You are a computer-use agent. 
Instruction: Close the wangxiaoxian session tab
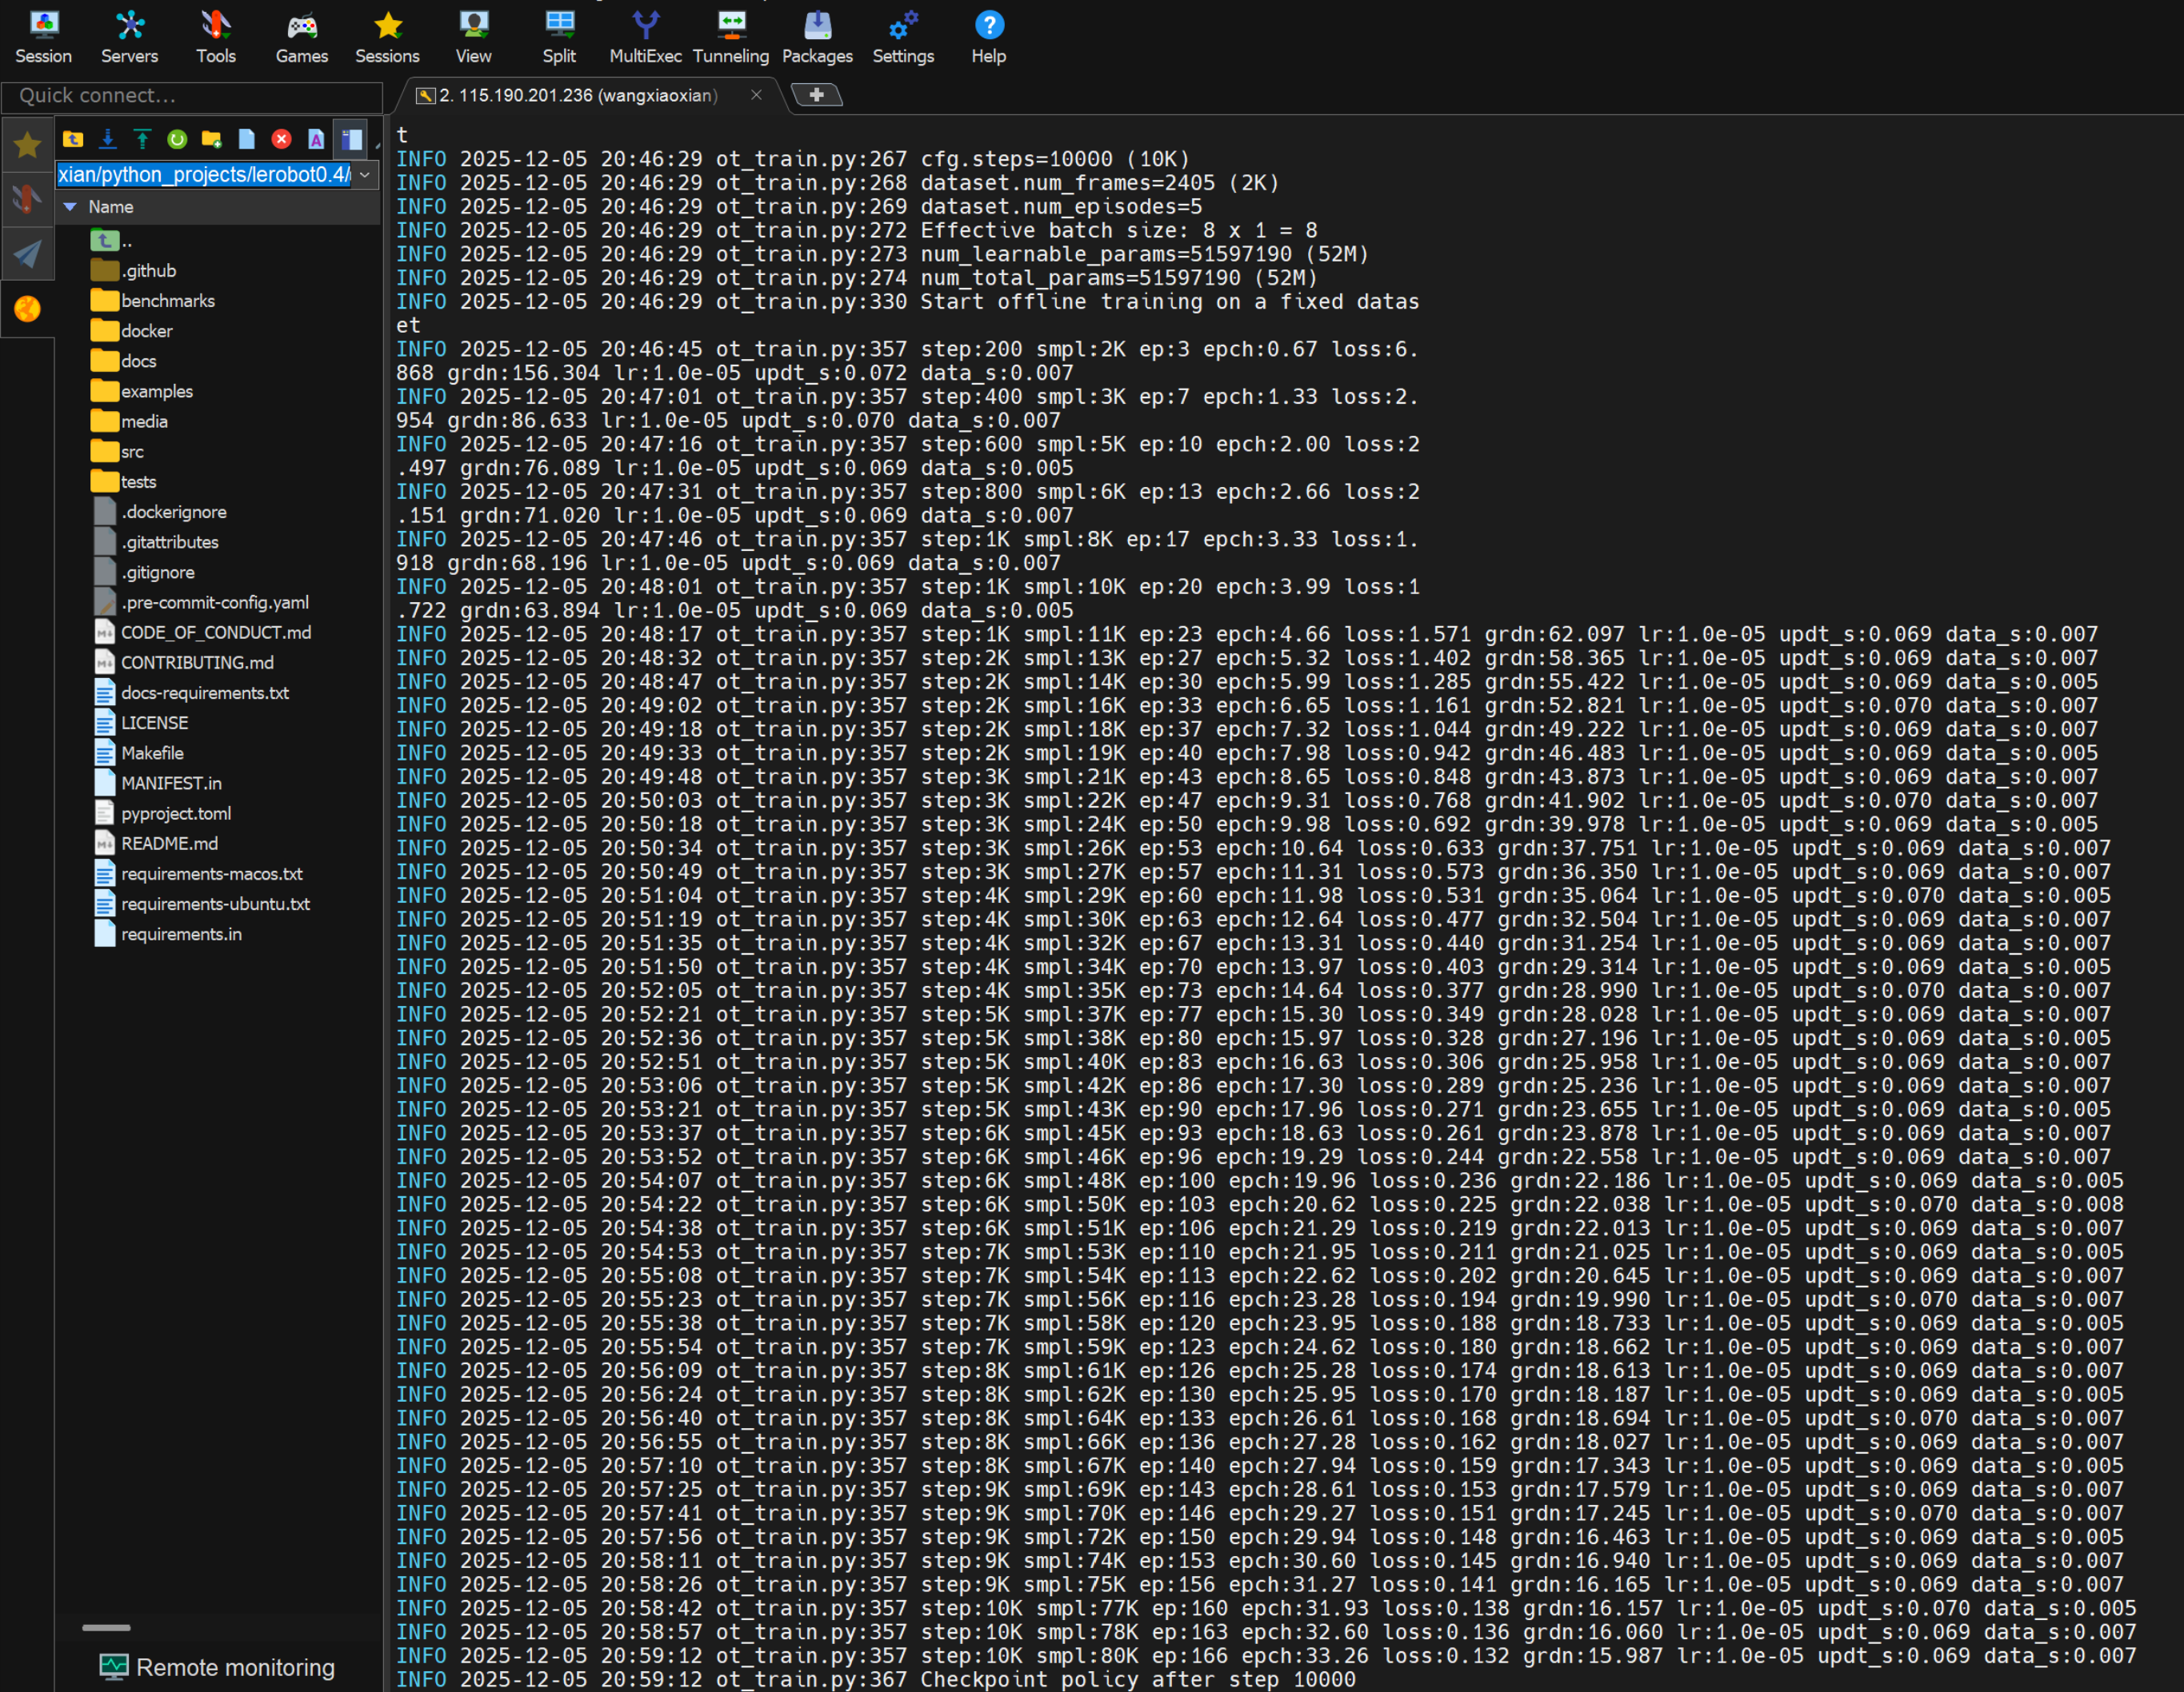coord(756,95)
